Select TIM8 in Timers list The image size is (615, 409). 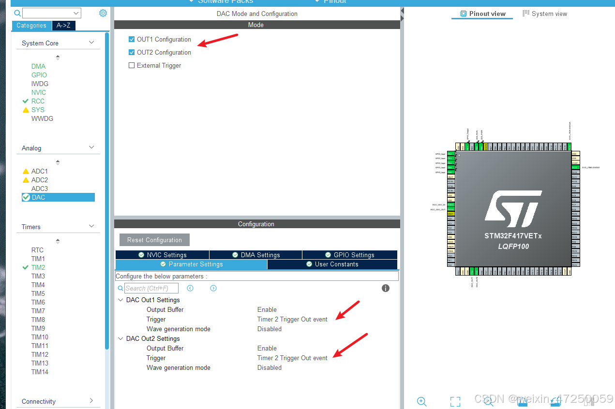click(38, 320)
